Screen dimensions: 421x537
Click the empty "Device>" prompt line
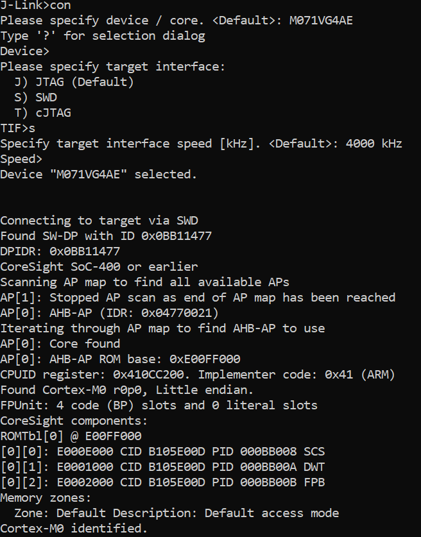pyautogui.click(x=25, y=51)
